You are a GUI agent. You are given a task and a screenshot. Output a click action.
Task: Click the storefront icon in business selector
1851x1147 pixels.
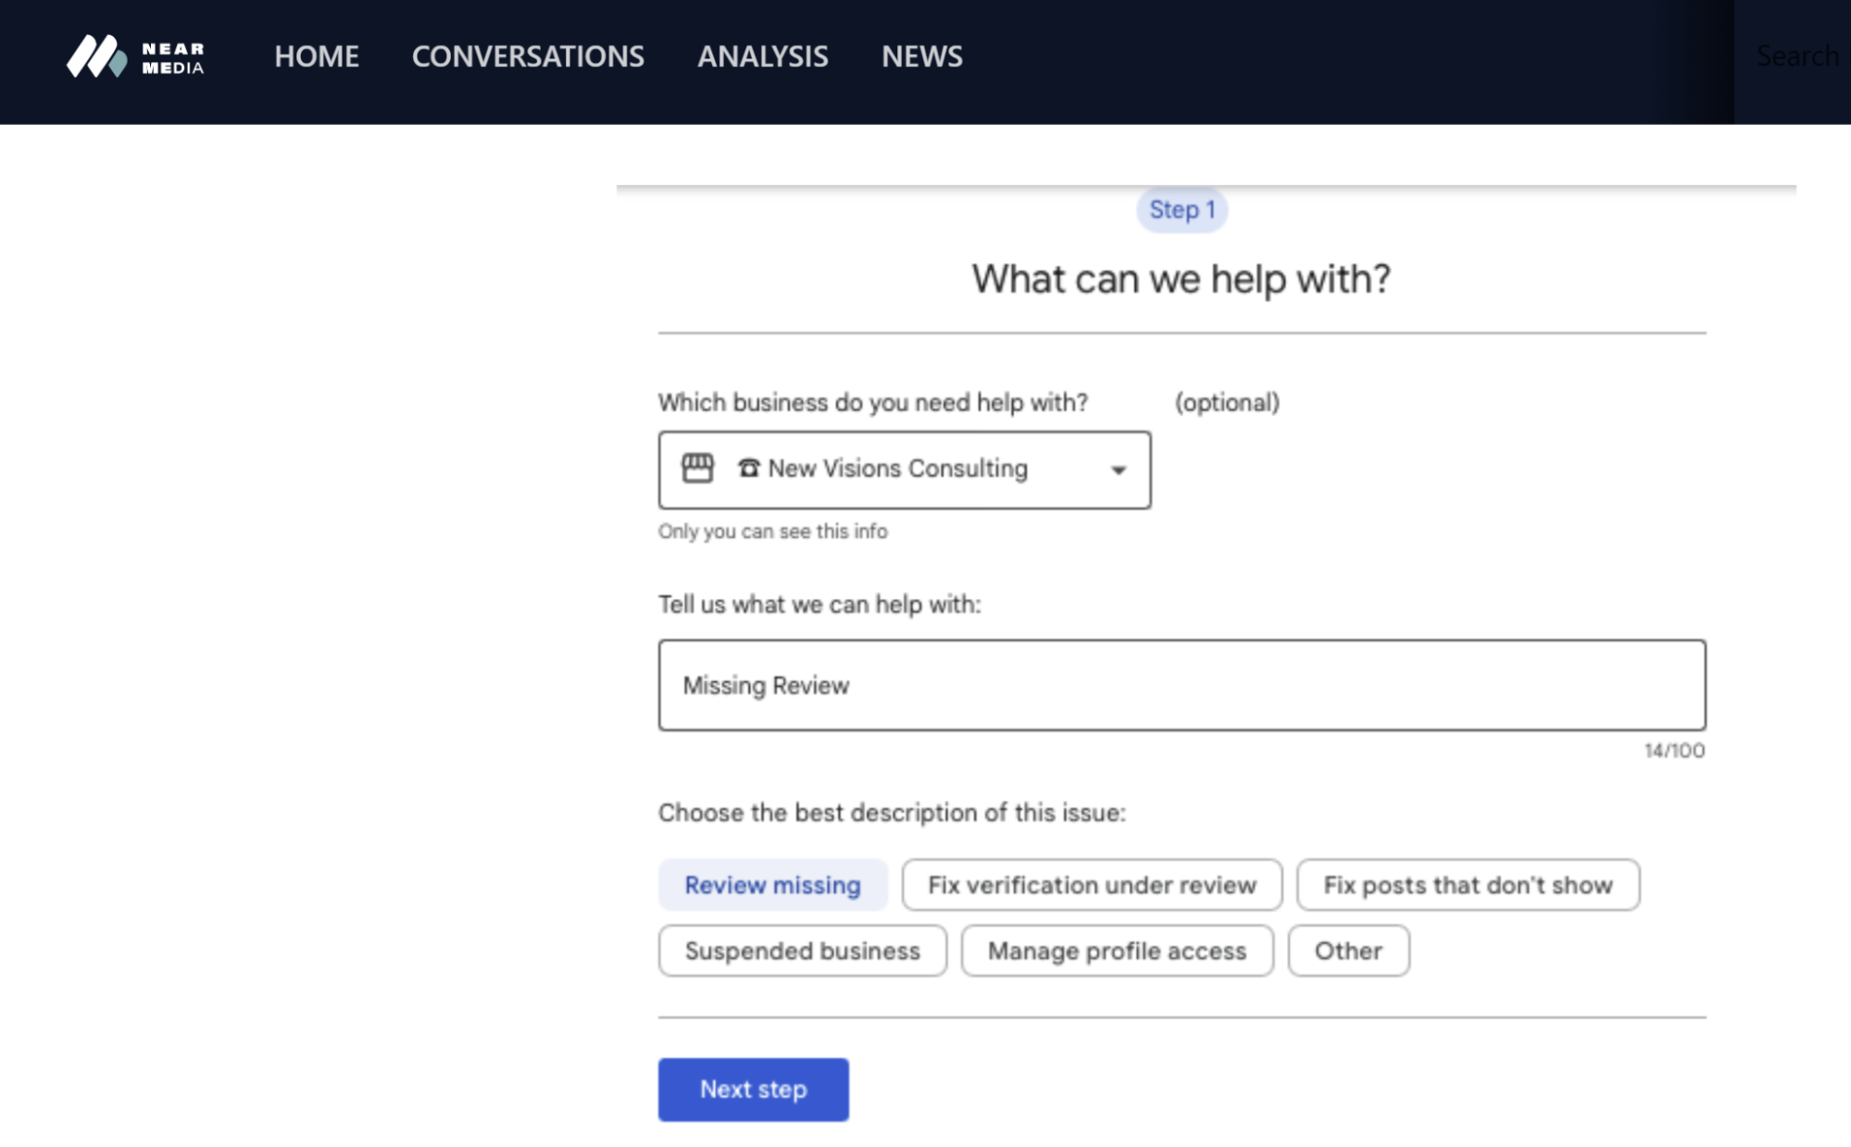(x=698, y=468)
